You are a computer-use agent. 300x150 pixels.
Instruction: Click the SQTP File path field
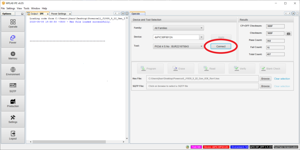click(202, 86)
